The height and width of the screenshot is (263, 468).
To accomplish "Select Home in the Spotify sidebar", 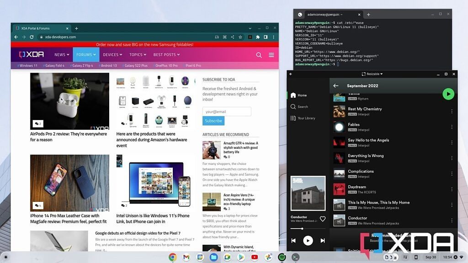I will (298, 95).
